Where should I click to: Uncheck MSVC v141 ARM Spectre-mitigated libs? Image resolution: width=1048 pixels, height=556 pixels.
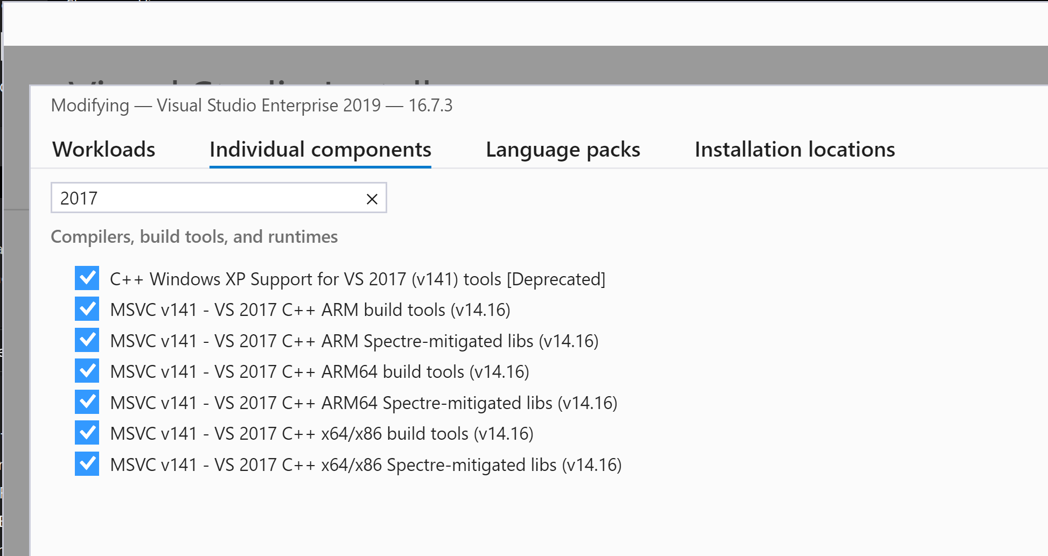pos(87,340)
